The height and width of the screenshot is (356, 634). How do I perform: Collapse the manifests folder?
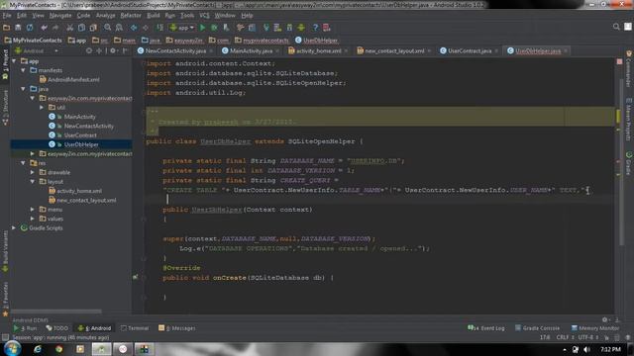(23, 70)
